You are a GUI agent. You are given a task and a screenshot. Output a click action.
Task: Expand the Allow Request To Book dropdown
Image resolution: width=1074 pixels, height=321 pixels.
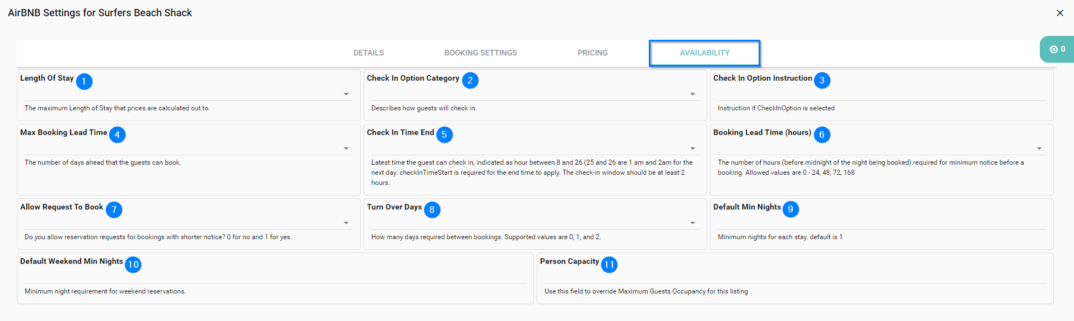tap(346, 223)
